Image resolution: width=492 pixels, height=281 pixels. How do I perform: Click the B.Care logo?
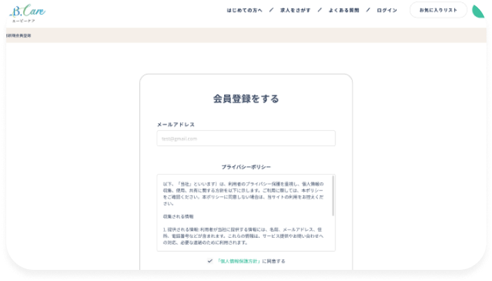[x=27, y=13]
